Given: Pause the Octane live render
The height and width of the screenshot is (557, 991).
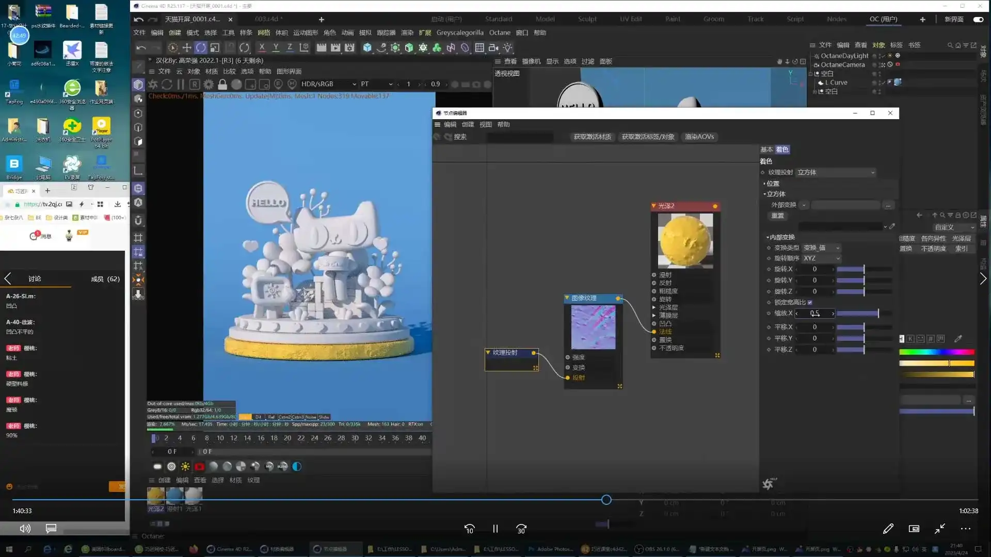Looking at the screenshot, I should pyautogui.click(x=181, y=84).
